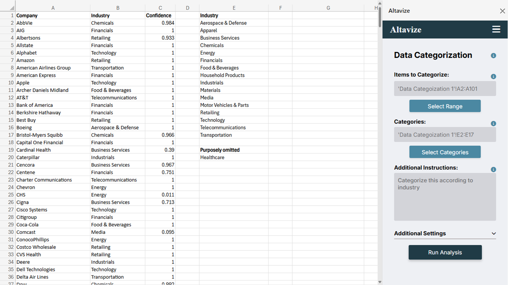Click the Altavize logo in the header
The width and height of the screenshot is (508, 285).
click(406, 30)
